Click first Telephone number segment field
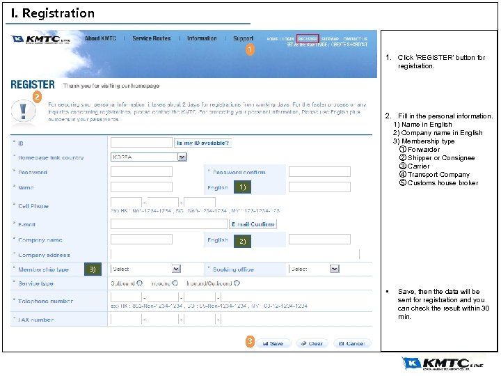This screenshot has height=376, width=501. click(x=126, y=297)
